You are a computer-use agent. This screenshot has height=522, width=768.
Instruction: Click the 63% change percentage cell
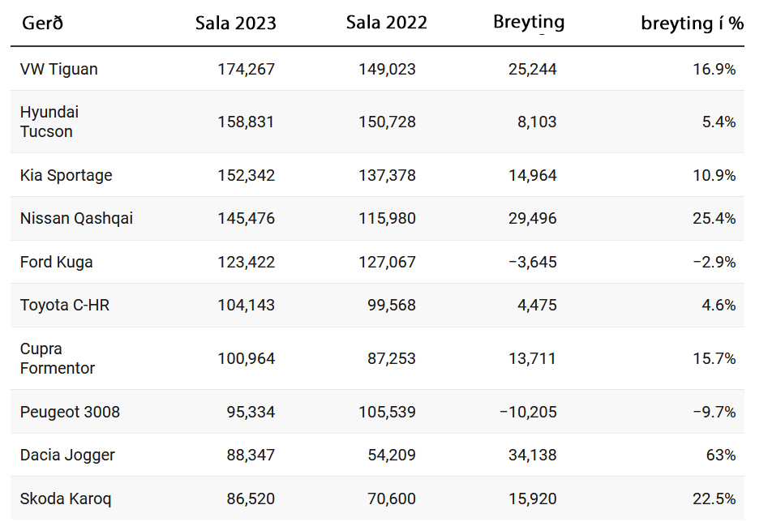tap(720, 456)
